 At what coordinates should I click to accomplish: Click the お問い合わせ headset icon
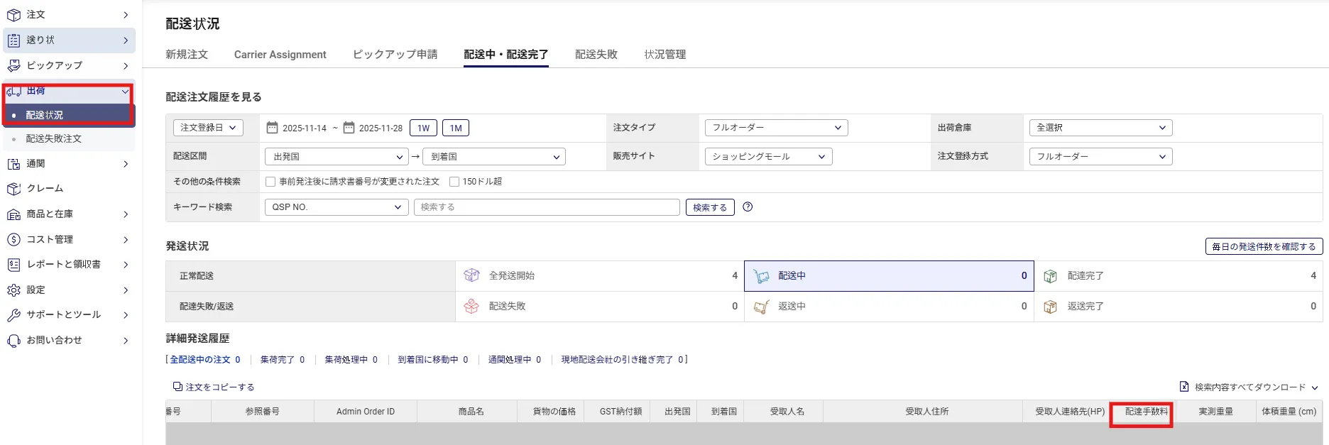[x=13, y=341]
